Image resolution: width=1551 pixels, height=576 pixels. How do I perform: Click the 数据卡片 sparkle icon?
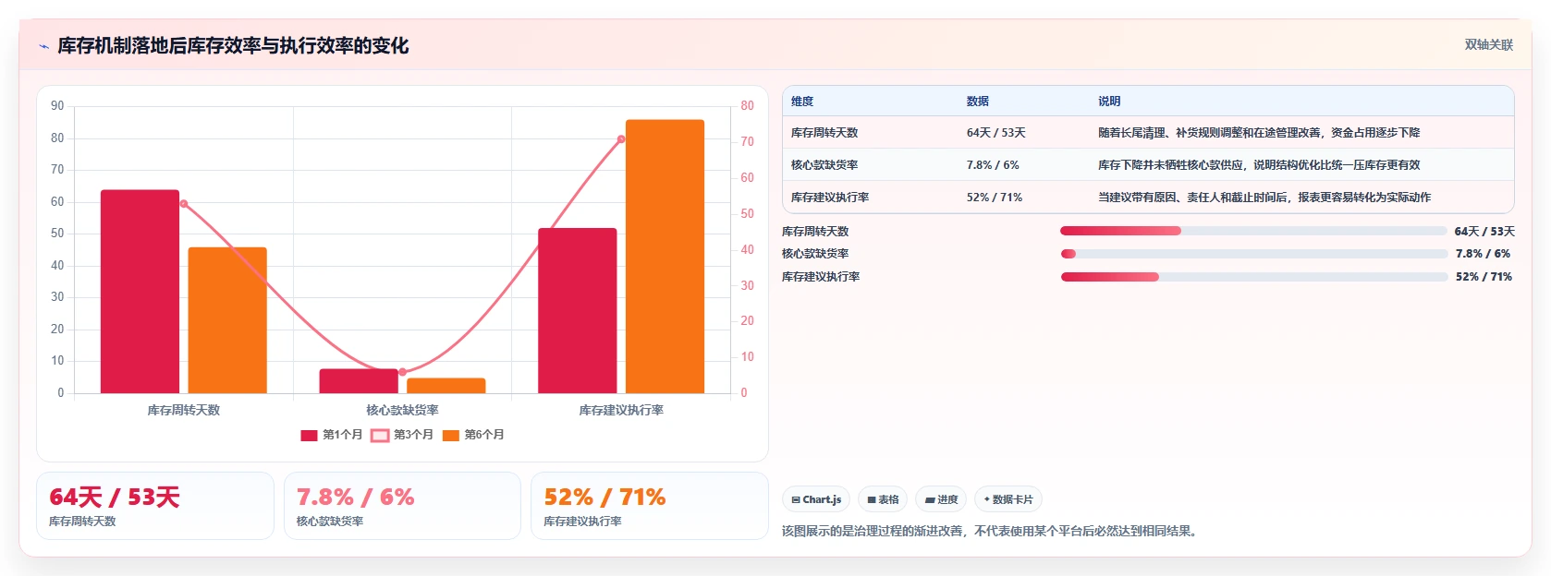pyautogui.click(x=986, y=499)
